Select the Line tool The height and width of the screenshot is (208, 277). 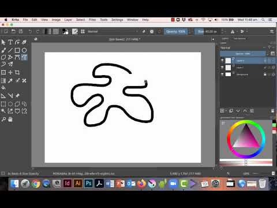(x=10, y=50)
